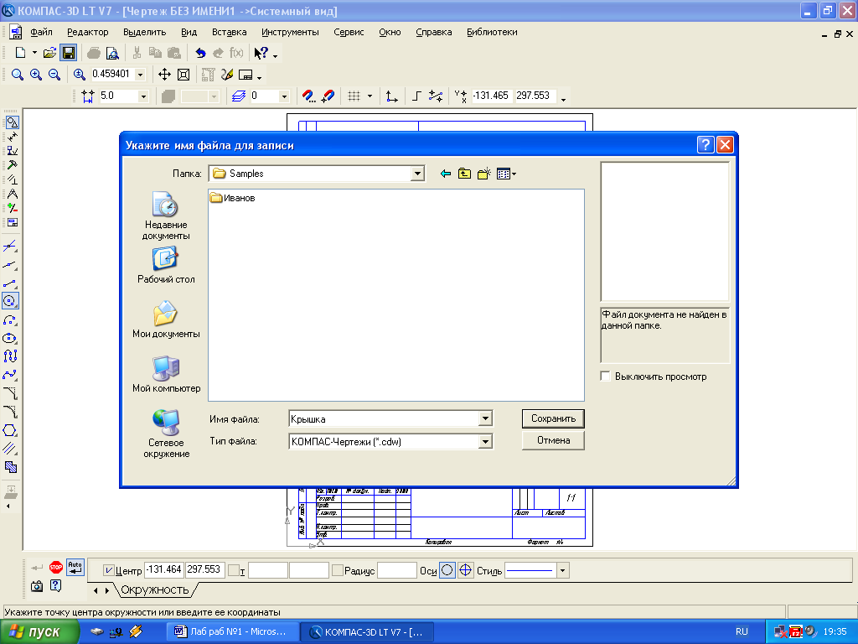Select the Ellipse tool in left toolbar
Image resolution: width=858 pixels, height=644 pixels.
pos(10,338)
